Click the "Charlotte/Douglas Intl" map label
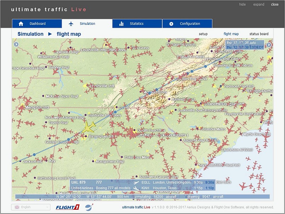 click(x=224, y=104)
